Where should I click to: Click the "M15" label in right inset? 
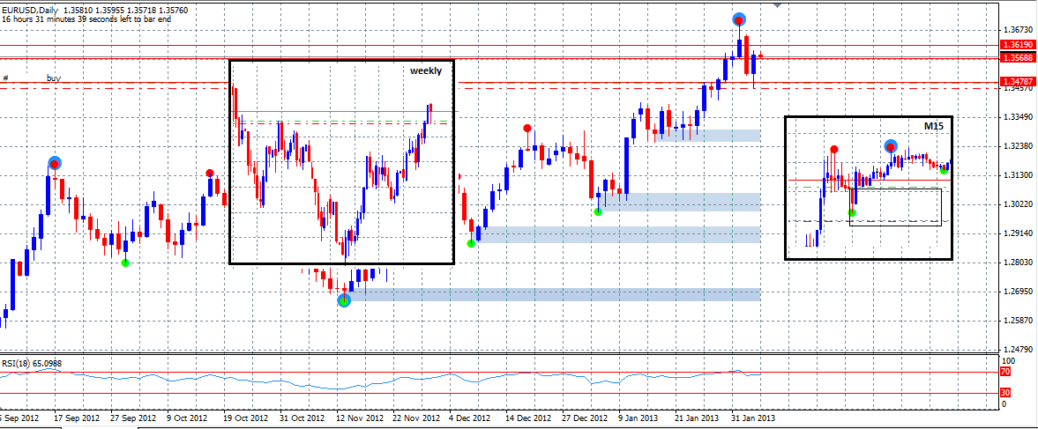[934, 127]
